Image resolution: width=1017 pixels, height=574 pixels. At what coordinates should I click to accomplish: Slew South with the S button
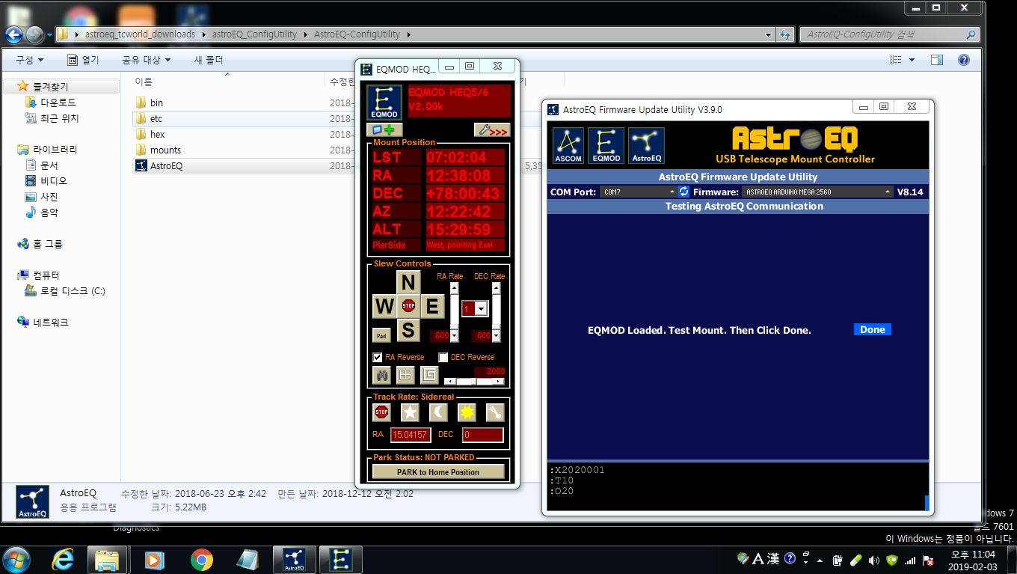coord(408,329)
